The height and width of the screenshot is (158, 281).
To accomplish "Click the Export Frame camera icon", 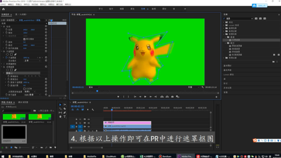I will click(x=172, y=97).
